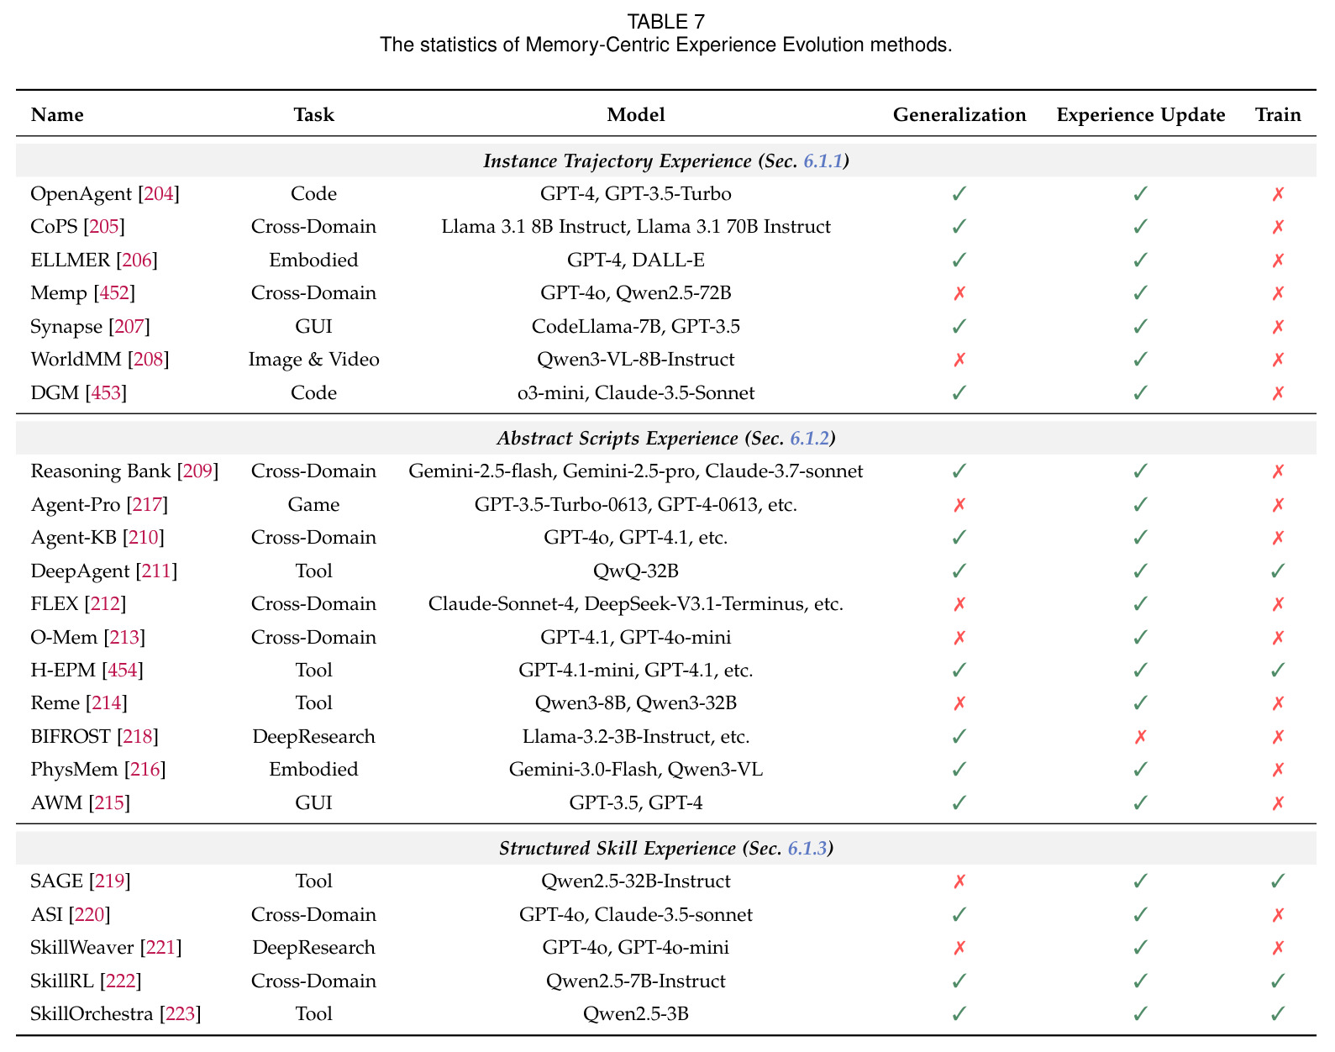The height and width of the screenshot is (1052, 1335).
Task: Click ASI's red cross under Train
Action: click(1278, 915)
